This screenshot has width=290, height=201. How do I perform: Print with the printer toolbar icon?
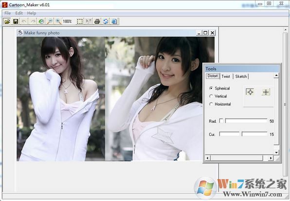(97, 21)
